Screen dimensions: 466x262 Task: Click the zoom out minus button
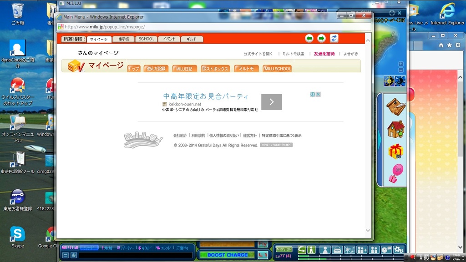(400, 70)
